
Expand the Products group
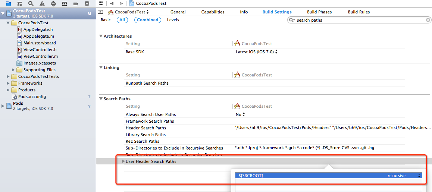[8, 90]
